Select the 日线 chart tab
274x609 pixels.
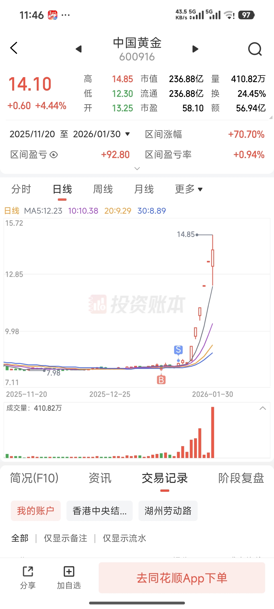pyautogui.click(x=62, y=189)
